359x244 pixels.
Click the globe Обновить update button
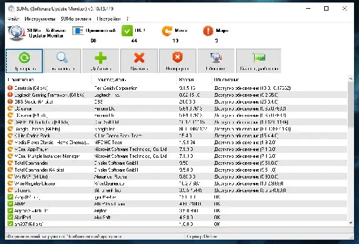pos(216,61)
